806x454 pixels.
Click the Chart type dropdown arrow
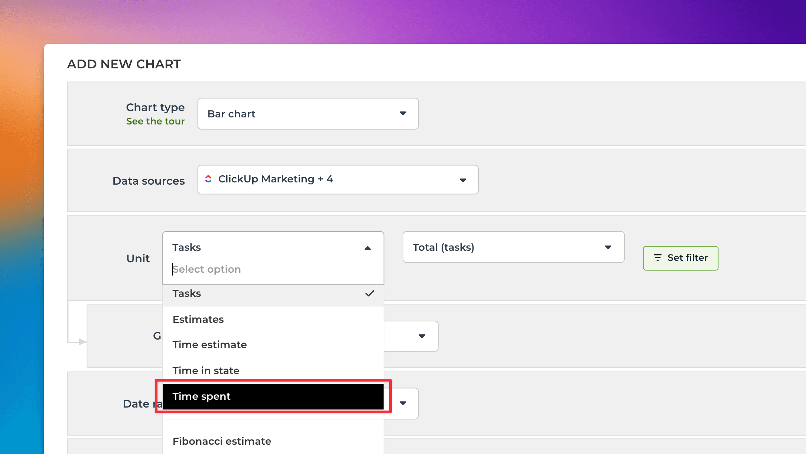pyautogui.click(x=403, y=114)
